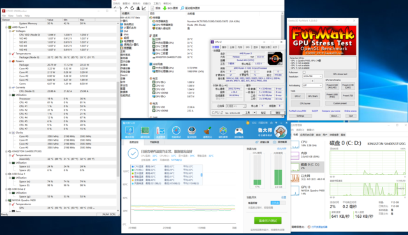Image resolution: width=408 pixels, height=235 pixels.
Task: Select GPU 0 entry in Task Manager
Action: [x=307, y=190]
